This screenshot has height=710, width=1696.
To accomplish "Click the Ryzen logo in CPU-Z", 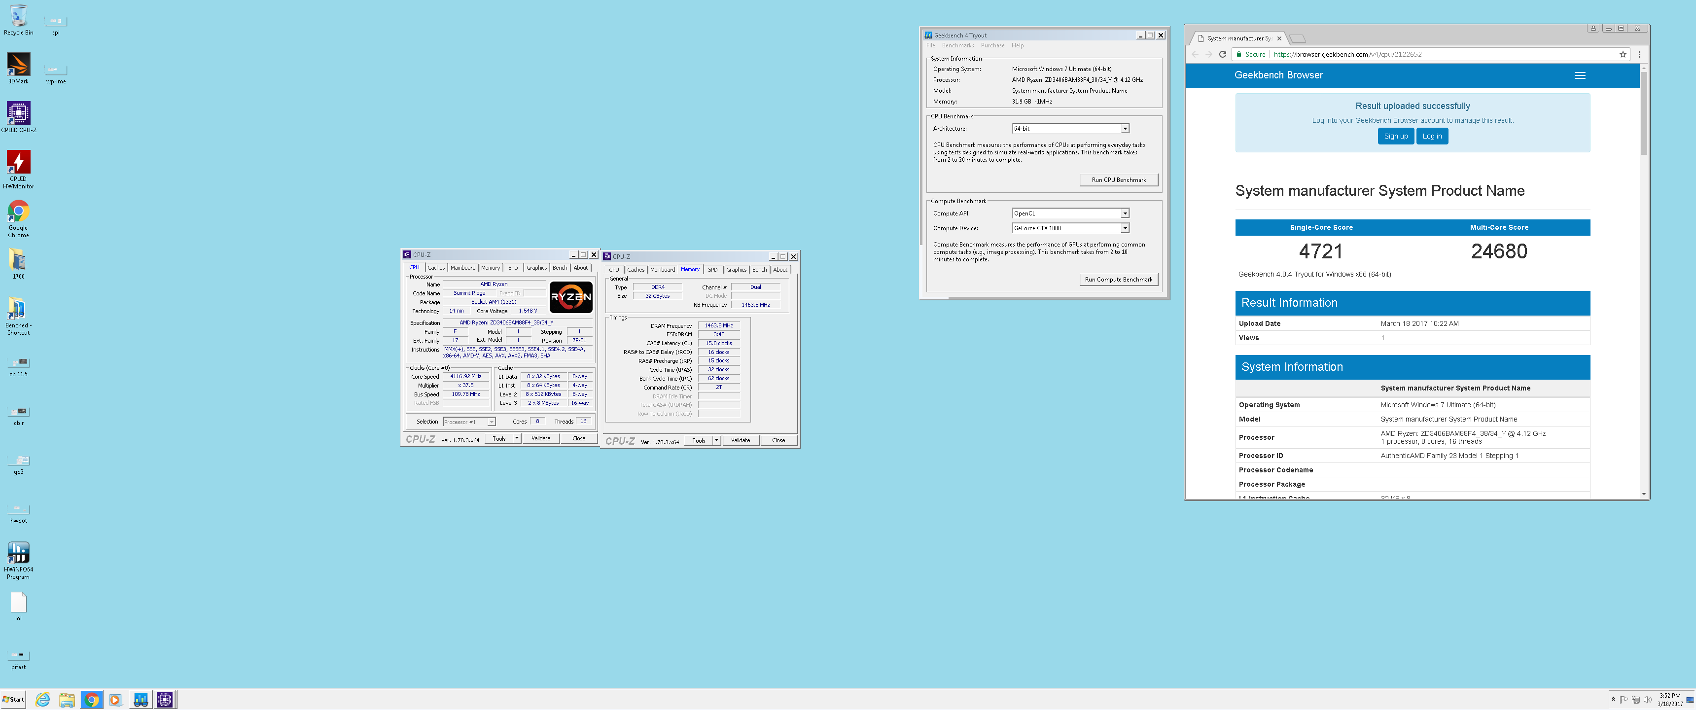I will coord(571,297).
